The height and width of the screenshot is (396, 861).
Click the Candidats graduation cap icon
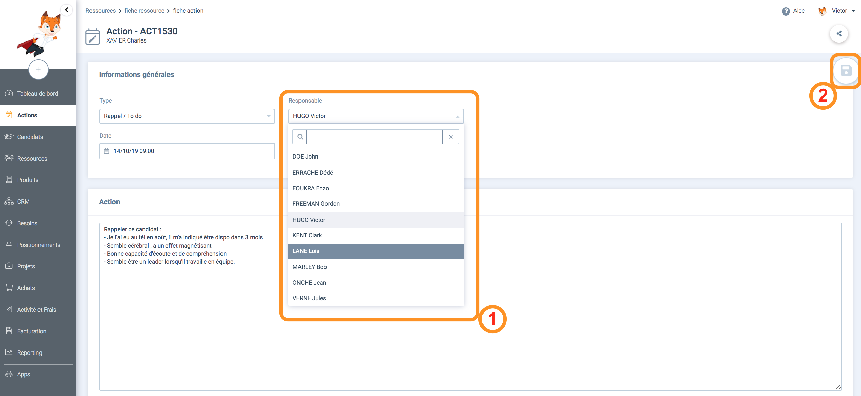9,137
